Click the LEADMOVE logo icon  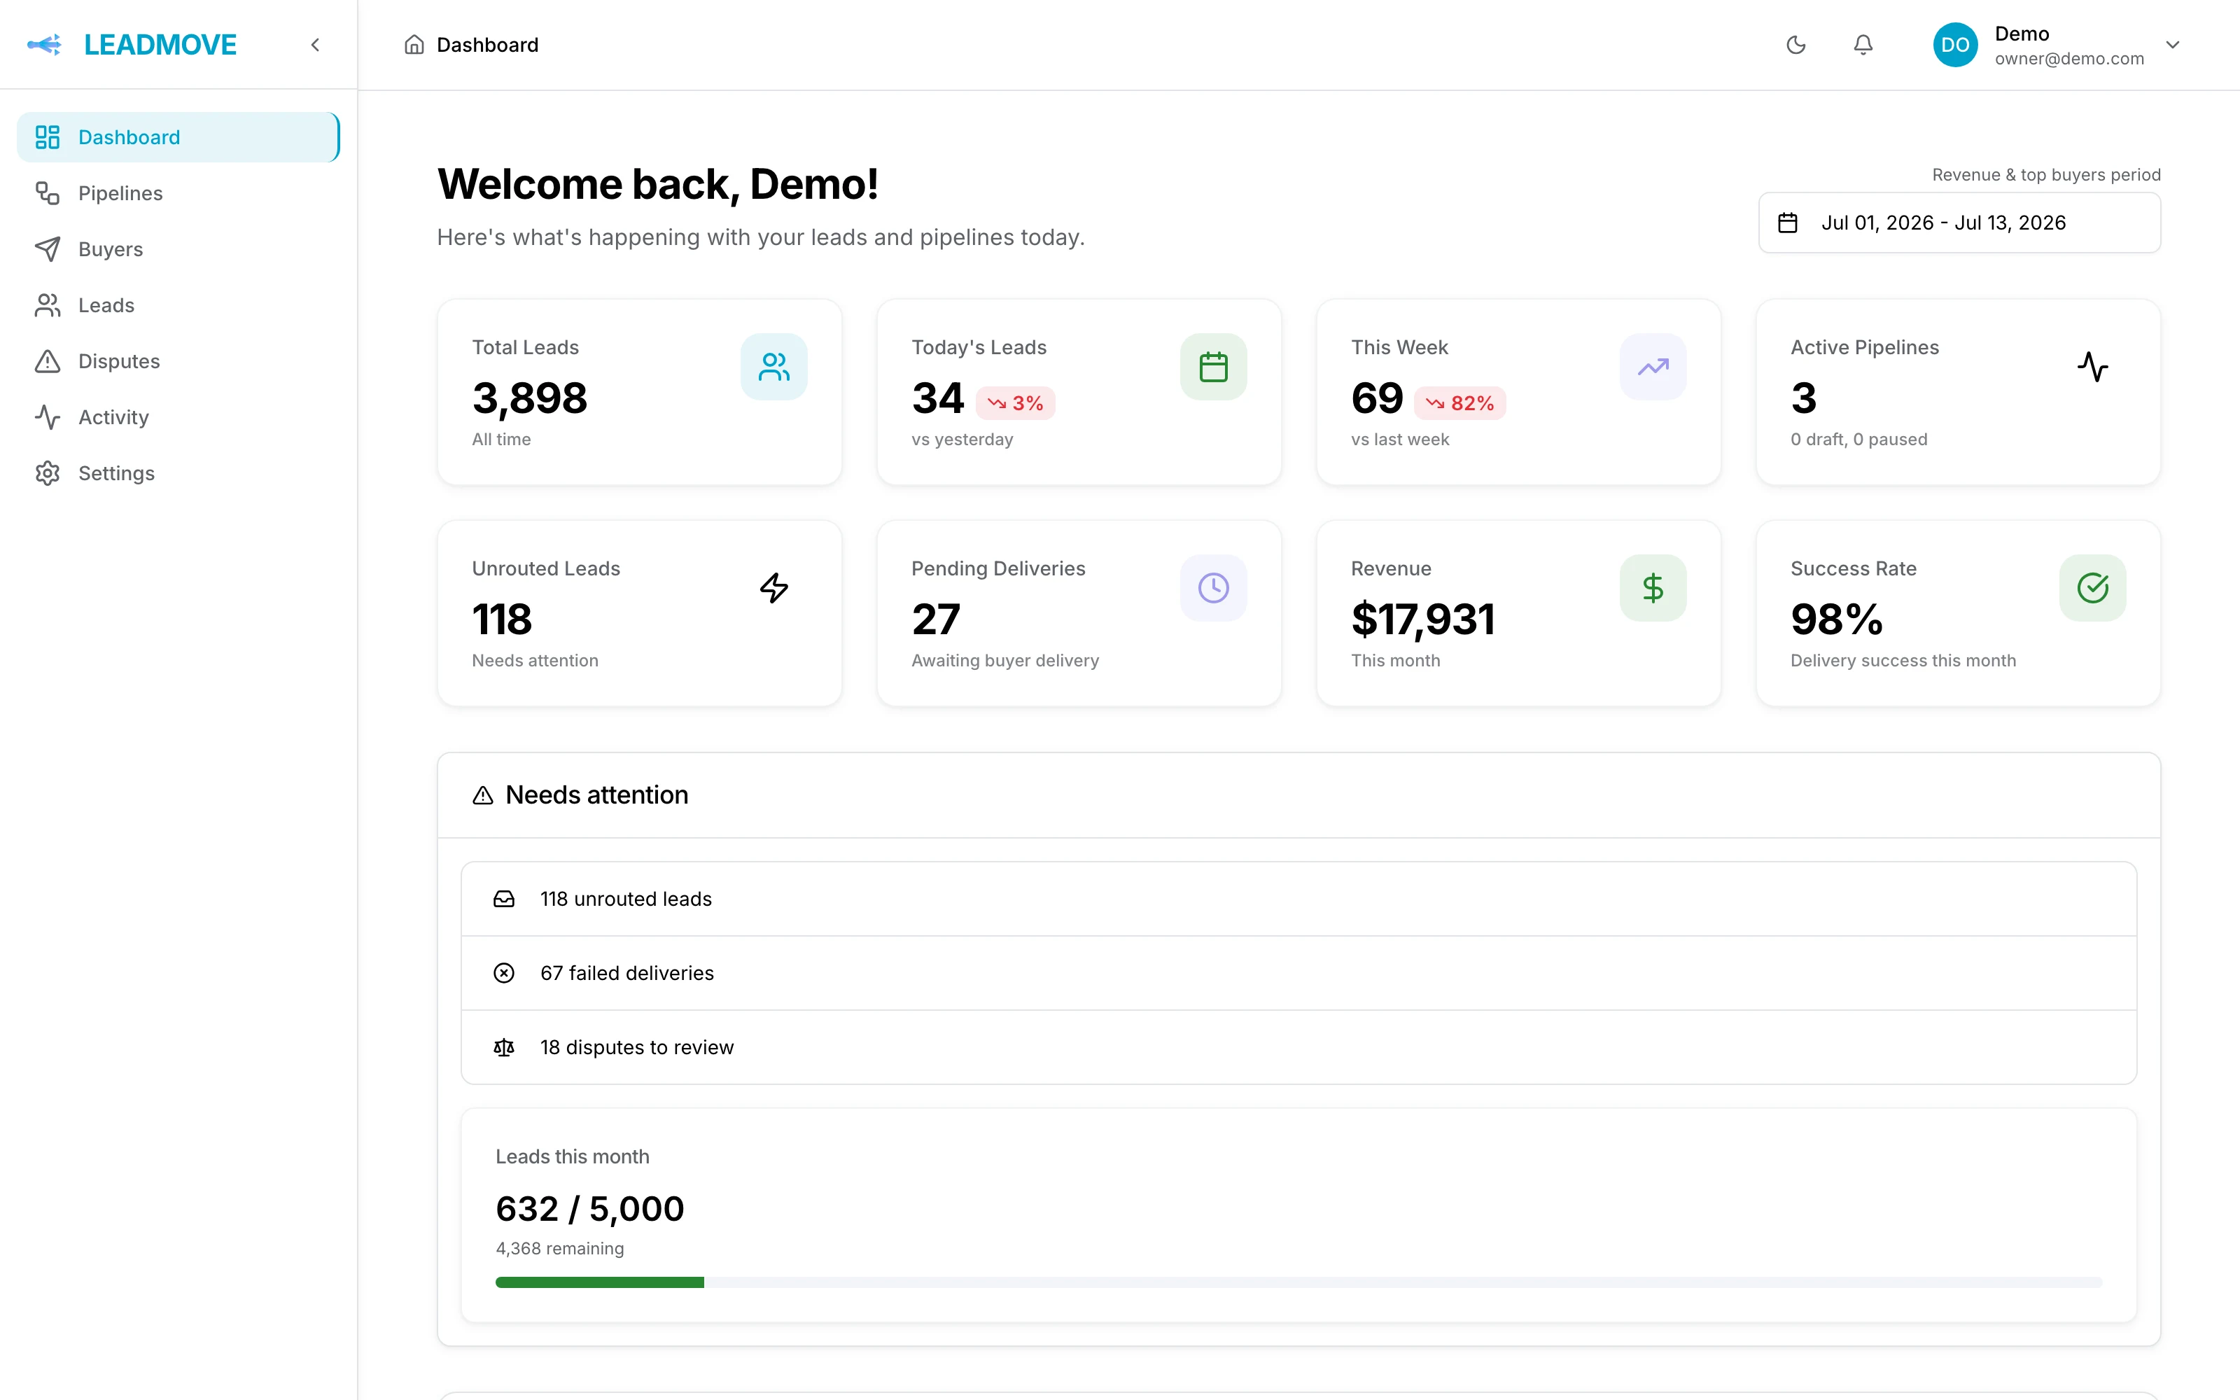pyautogui.click(x=44, y=44)
